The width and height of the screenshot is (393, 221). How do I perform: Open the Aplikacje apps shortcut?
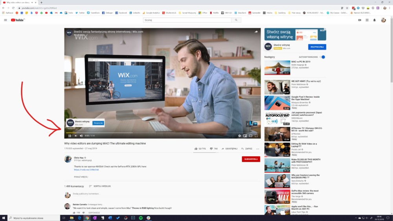[x=7, y=13]
